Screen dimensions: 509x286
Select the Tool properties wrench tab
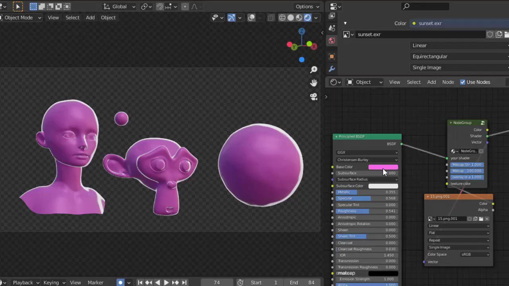[x=332, y=69]
